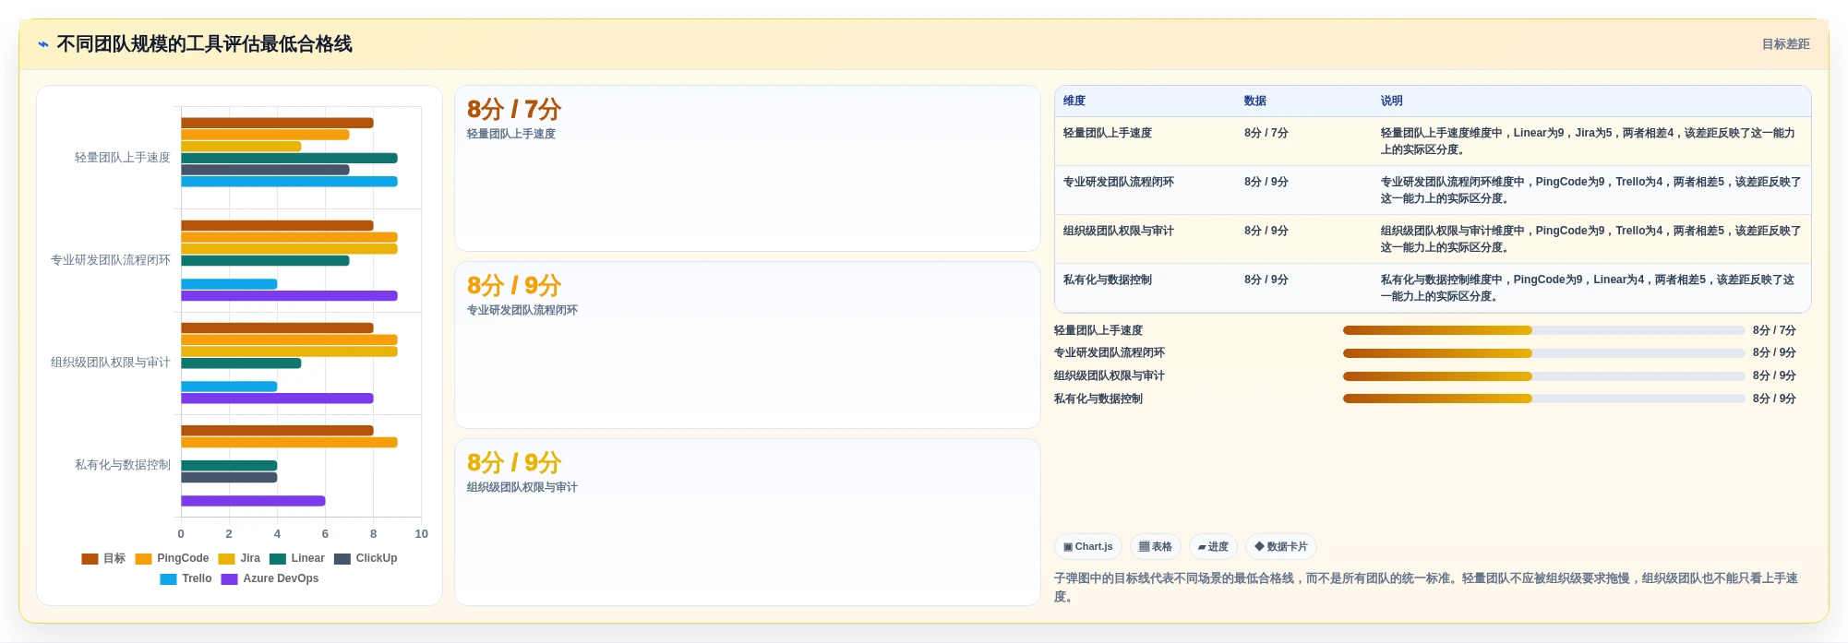Click the 轻量团队上手速度 progress bar

pyautogui.click(x=1543, y=330)
